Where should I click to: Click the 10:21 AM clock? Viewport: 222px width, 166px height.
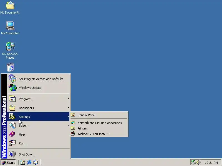[x=211, y=163]
